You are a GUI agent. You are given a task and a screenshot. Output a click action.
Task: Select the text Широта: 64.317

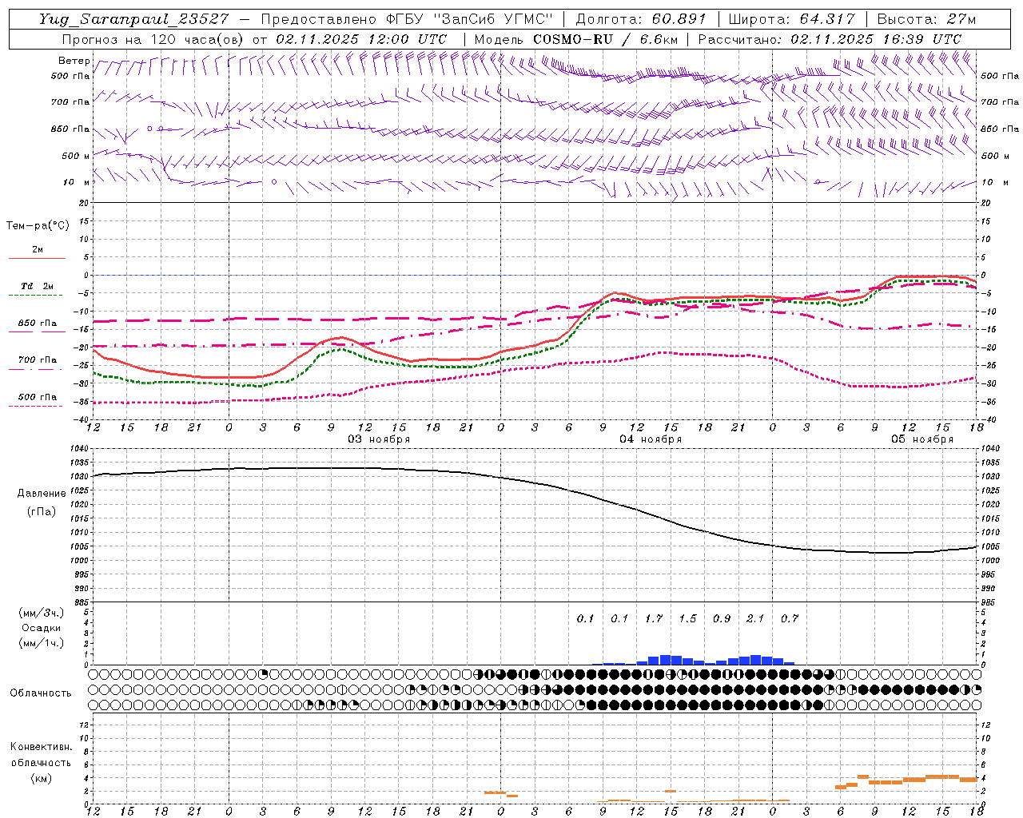tap(791, 19)
